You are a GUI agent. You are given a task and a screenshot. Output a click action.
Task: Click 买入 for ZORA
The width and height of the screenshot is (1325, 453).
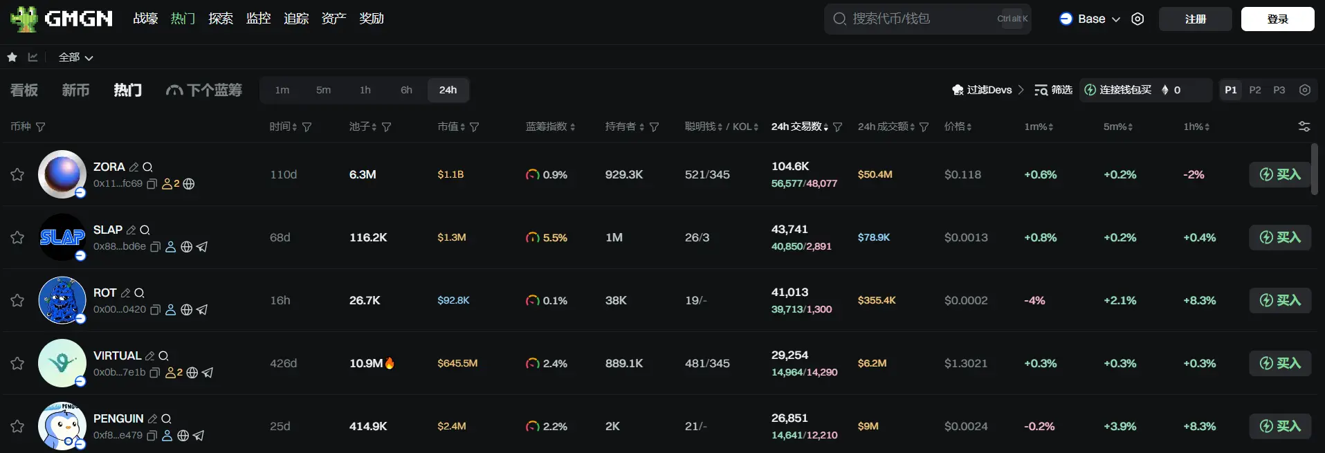click(x=1280, y=174)
